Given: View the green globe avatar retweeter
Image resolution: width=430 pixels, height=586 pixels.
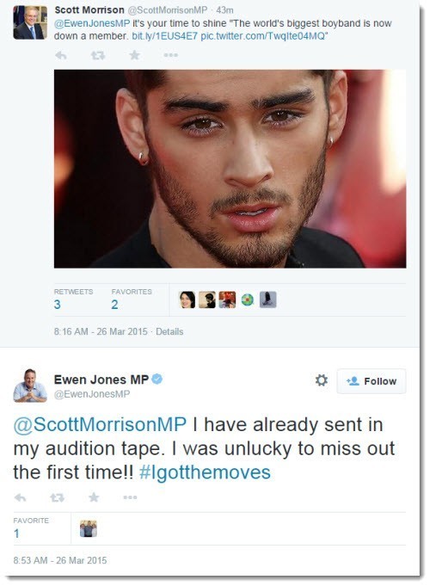Looking at the screenshot, I should 248,299.
